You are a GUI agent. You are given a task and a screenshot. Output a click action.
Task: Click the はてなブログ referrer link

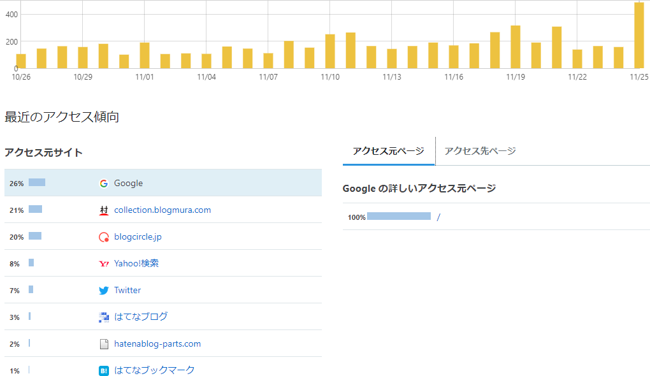point(141,316)
